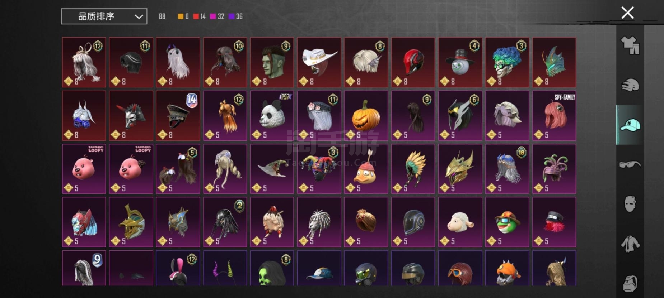Select the cap headwear category tab
This screenshot has width=664, height=298.
tap(630, 125)
